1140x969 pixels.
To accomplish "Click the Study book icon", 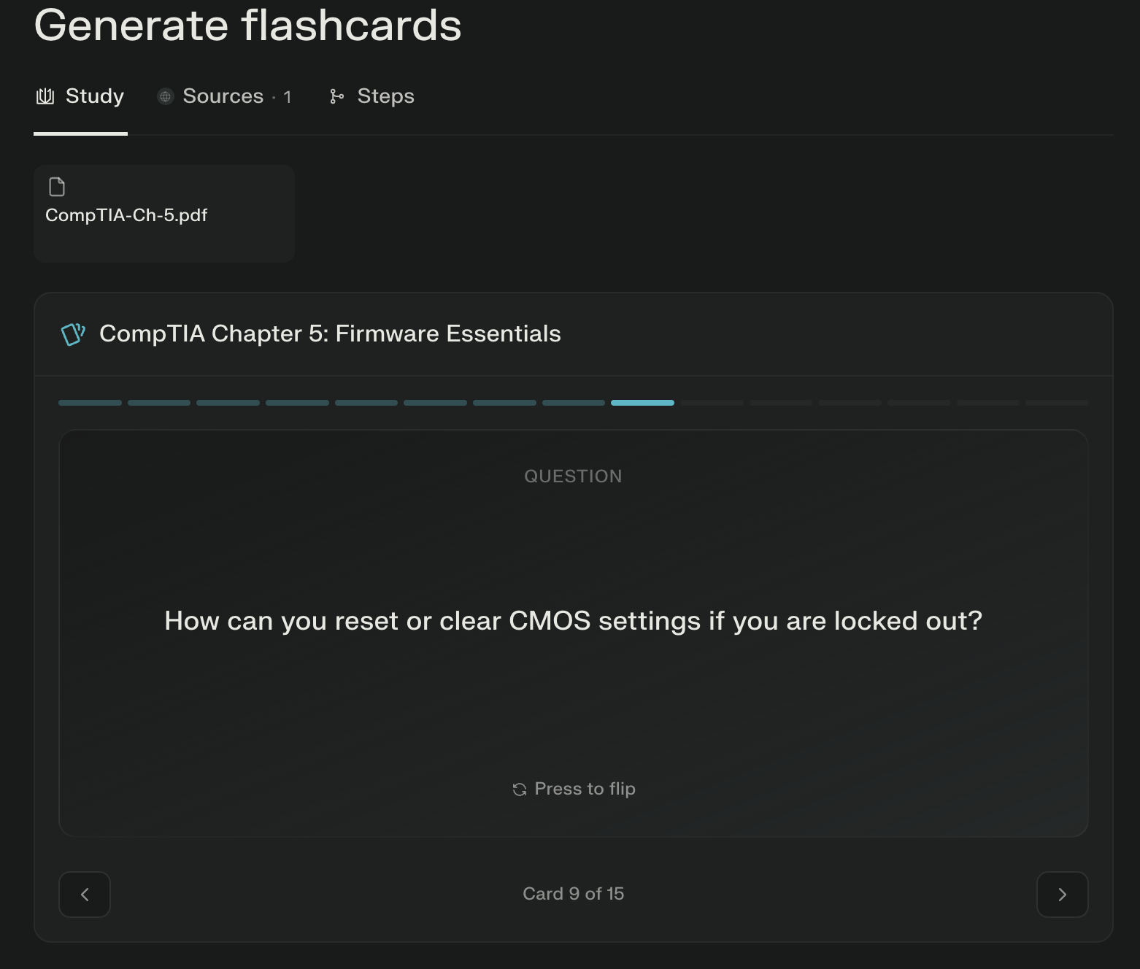I will pyautogui.click(x=45, y=96).
